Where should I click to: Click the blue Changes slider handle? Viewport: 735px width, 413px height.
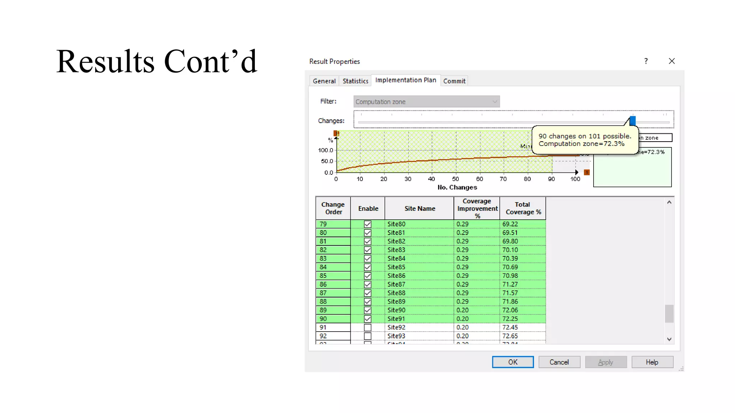pyautogui.click(x=633, y=121)
